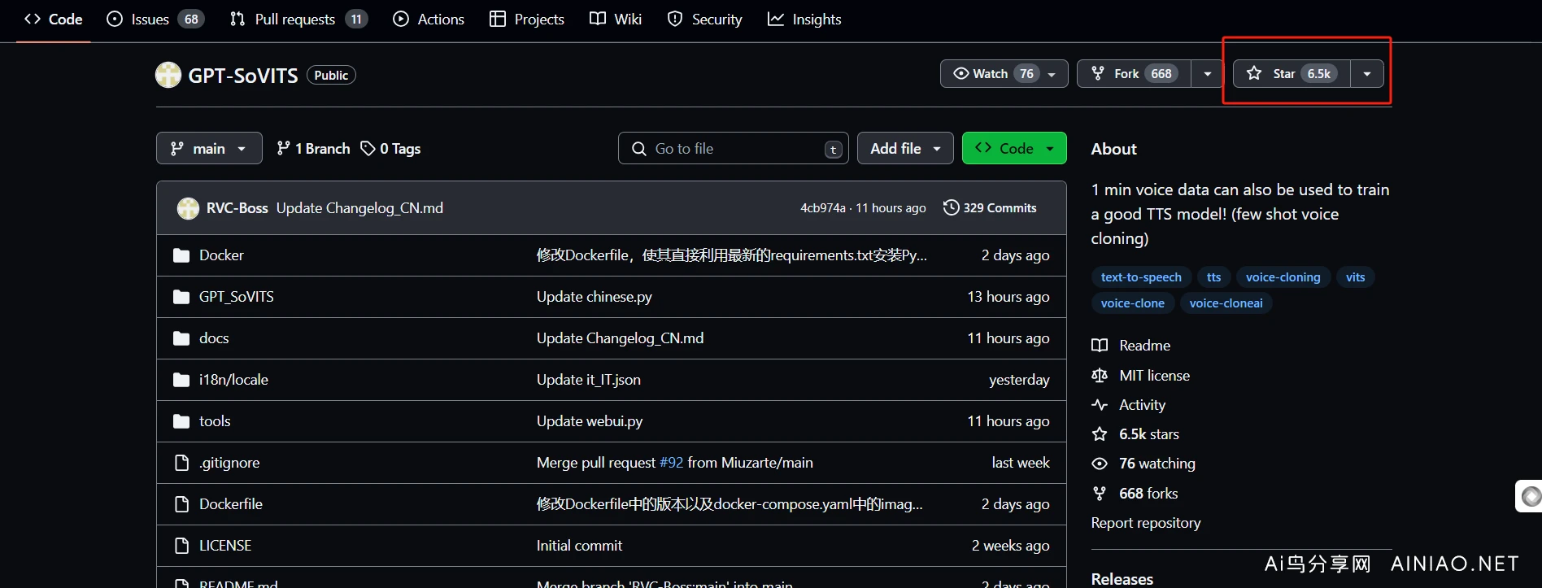Screen dimensions: 1542x588
Task: View the Security tab
Action: tap(704, 19)
